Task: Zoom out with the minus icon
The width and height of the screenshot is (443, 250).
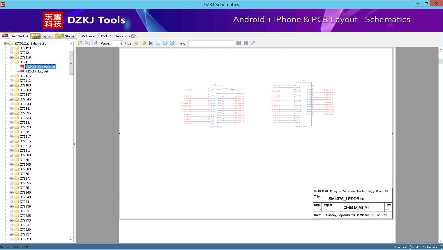Action: (165, 43)
